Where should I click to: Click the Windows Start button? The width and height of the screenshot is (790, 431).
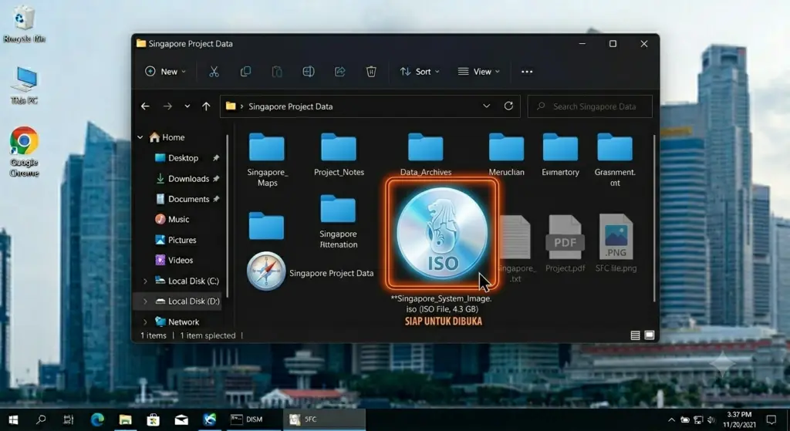(x=14, y=419)
